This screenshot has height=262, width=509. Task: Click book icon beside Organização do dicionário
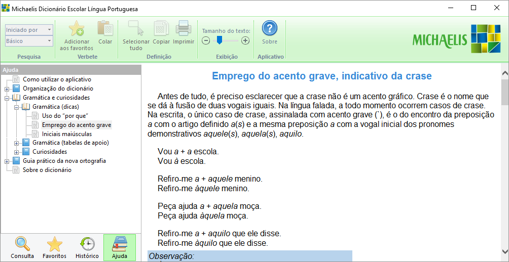coord(16,89)
